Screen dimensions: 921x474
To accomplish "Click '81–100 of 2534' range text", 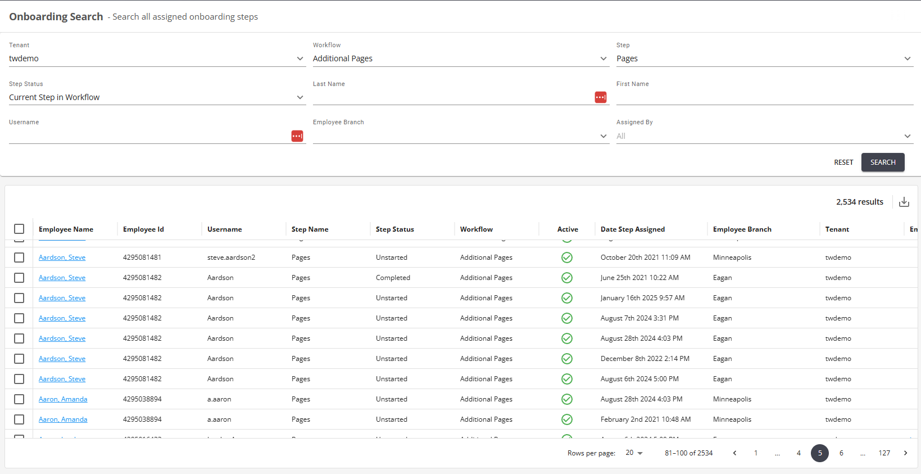I will click(x=688, y=453).
